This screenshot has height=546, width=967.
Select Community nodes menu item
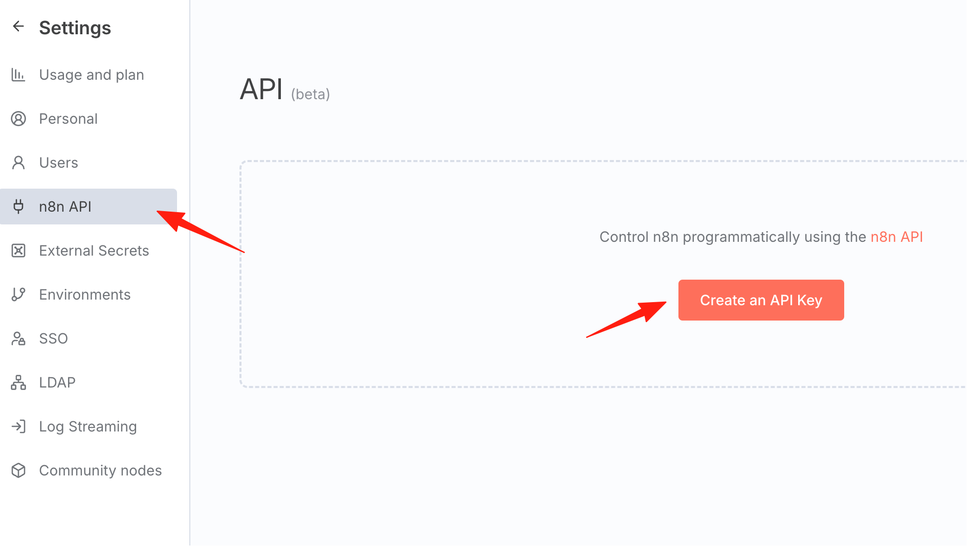pos(89,470)
